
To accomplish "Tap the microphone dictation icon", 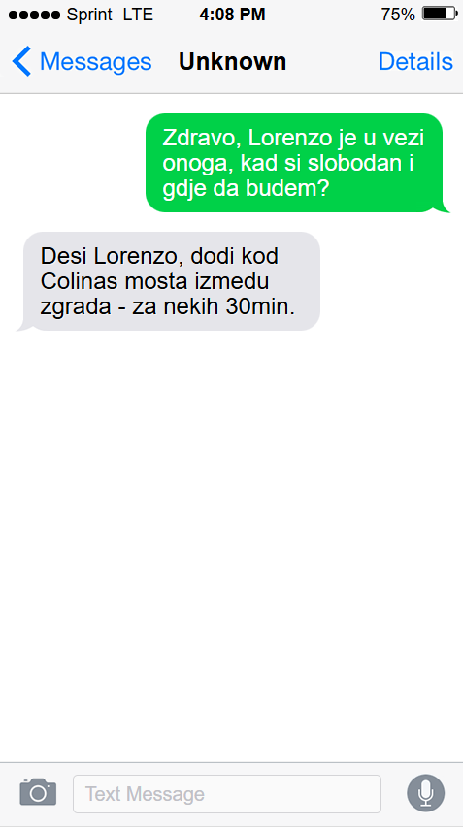I will 425,793.
